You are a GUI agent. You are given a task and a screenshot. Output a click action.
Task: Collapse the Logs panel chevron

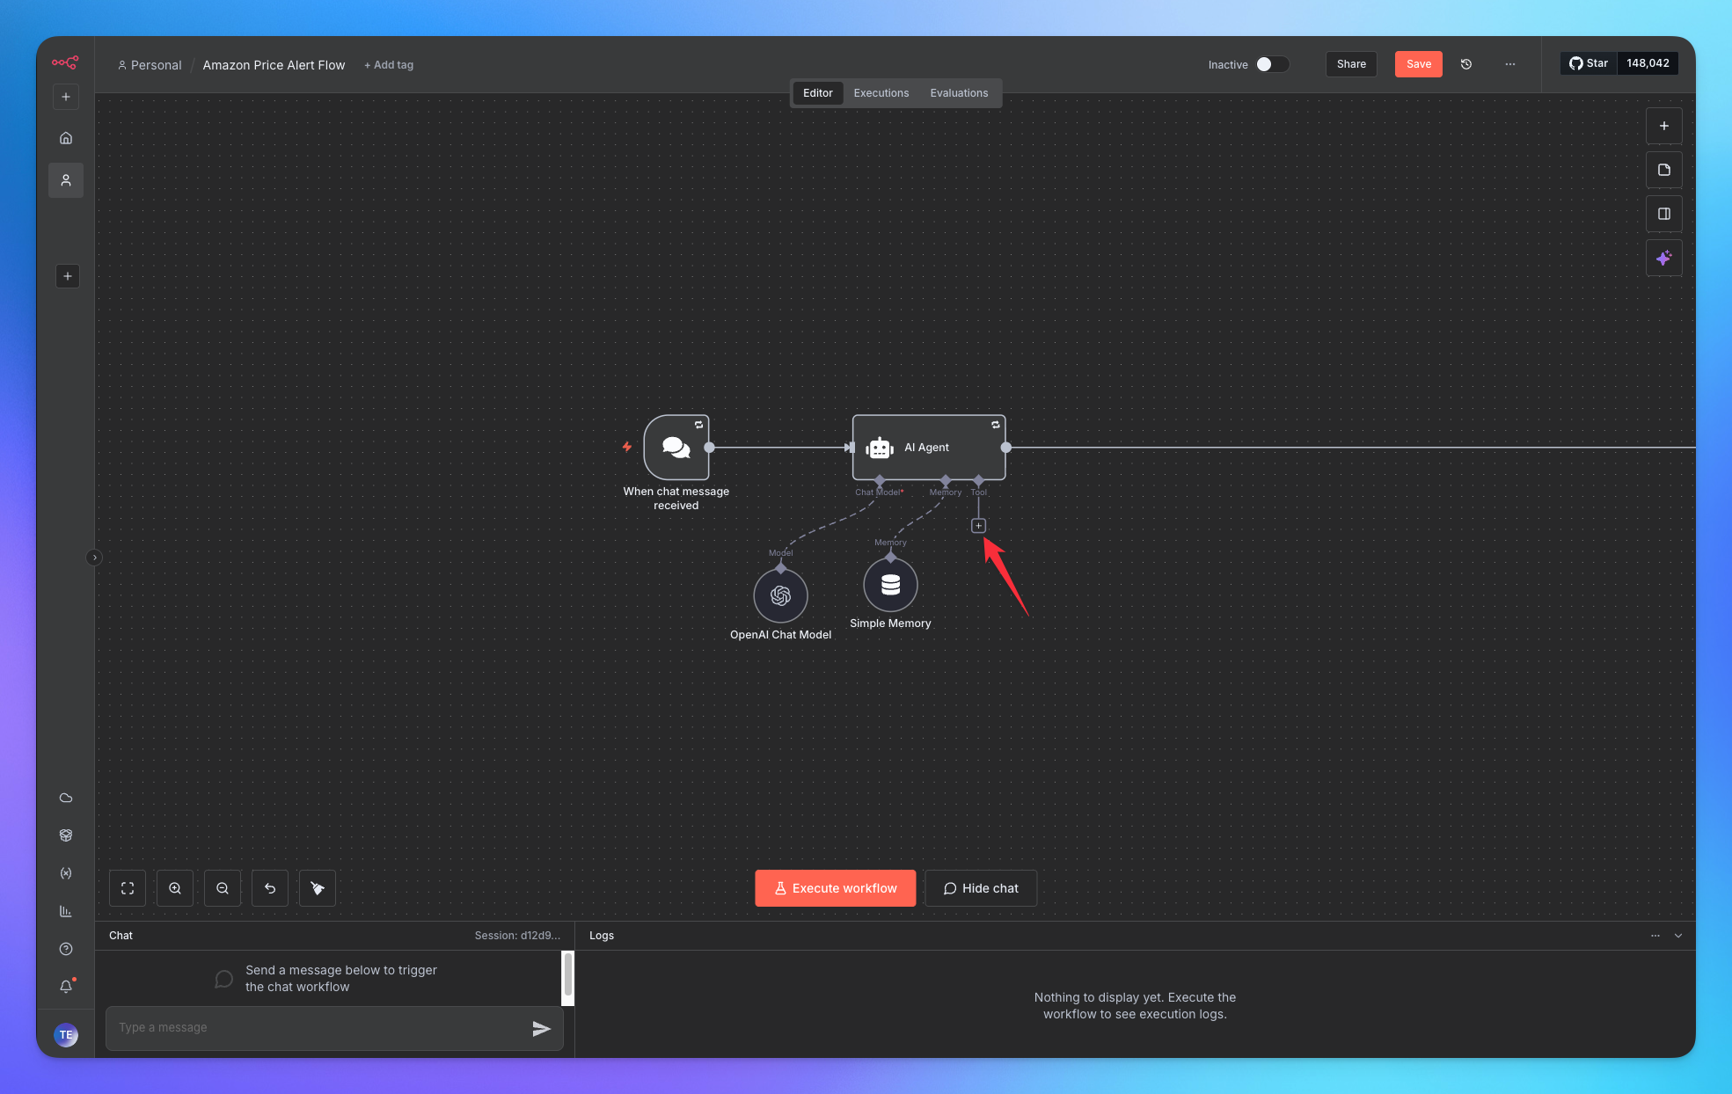coord(1678,936)
